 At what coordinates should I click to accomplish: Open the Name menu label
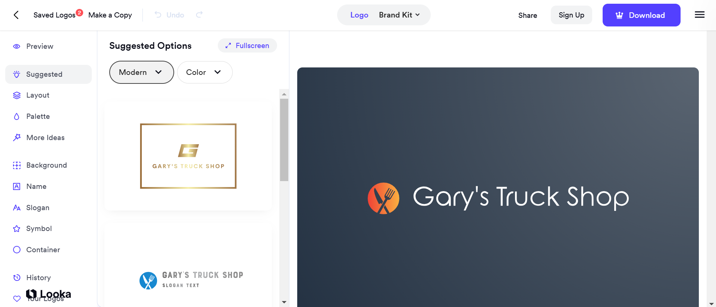37,186
